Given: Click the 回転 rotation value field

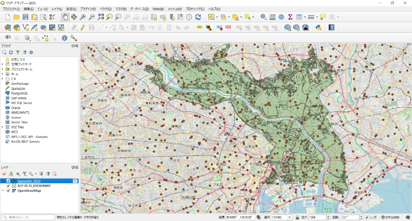Looking at the screenshot, I should pos(350,218).
